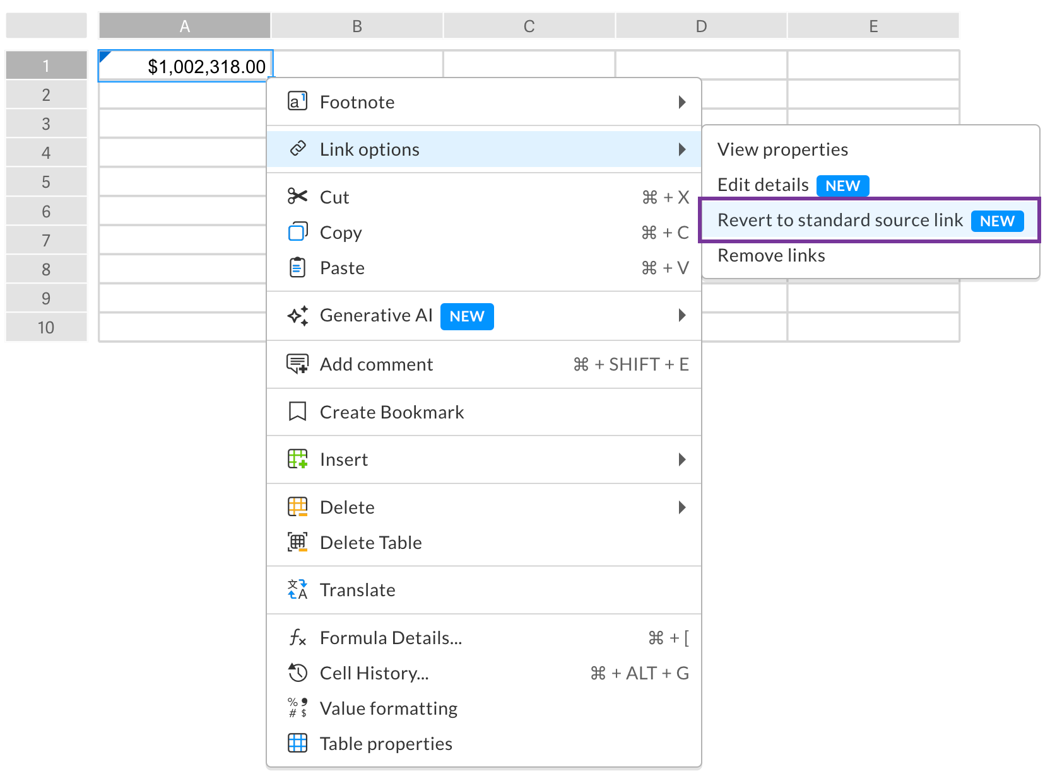Screen dimensions: 1050x779
Task: Click the Create Bookmark icon
Action: click(x=297, y=412)
